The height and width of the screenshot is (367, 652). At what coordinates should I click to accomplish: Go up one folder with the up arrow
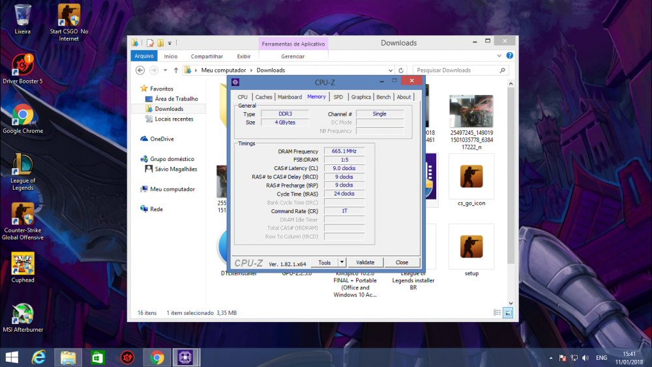click(176, 70)
